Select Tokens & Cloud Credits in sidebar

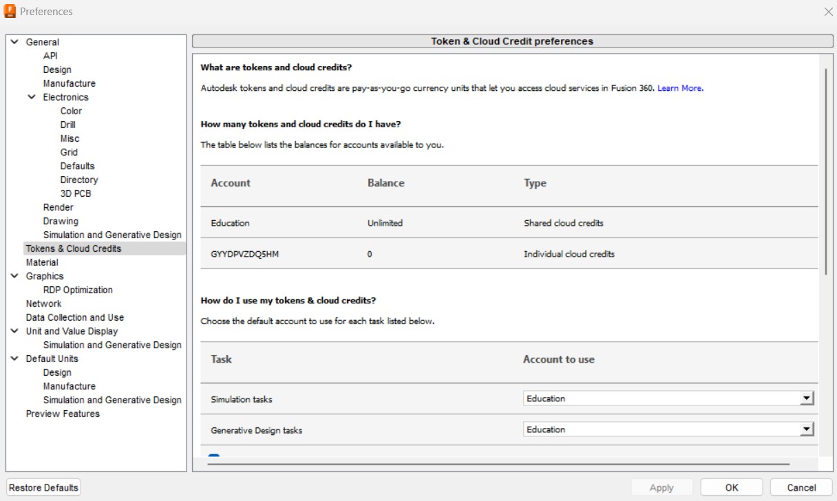click(73, 248)
